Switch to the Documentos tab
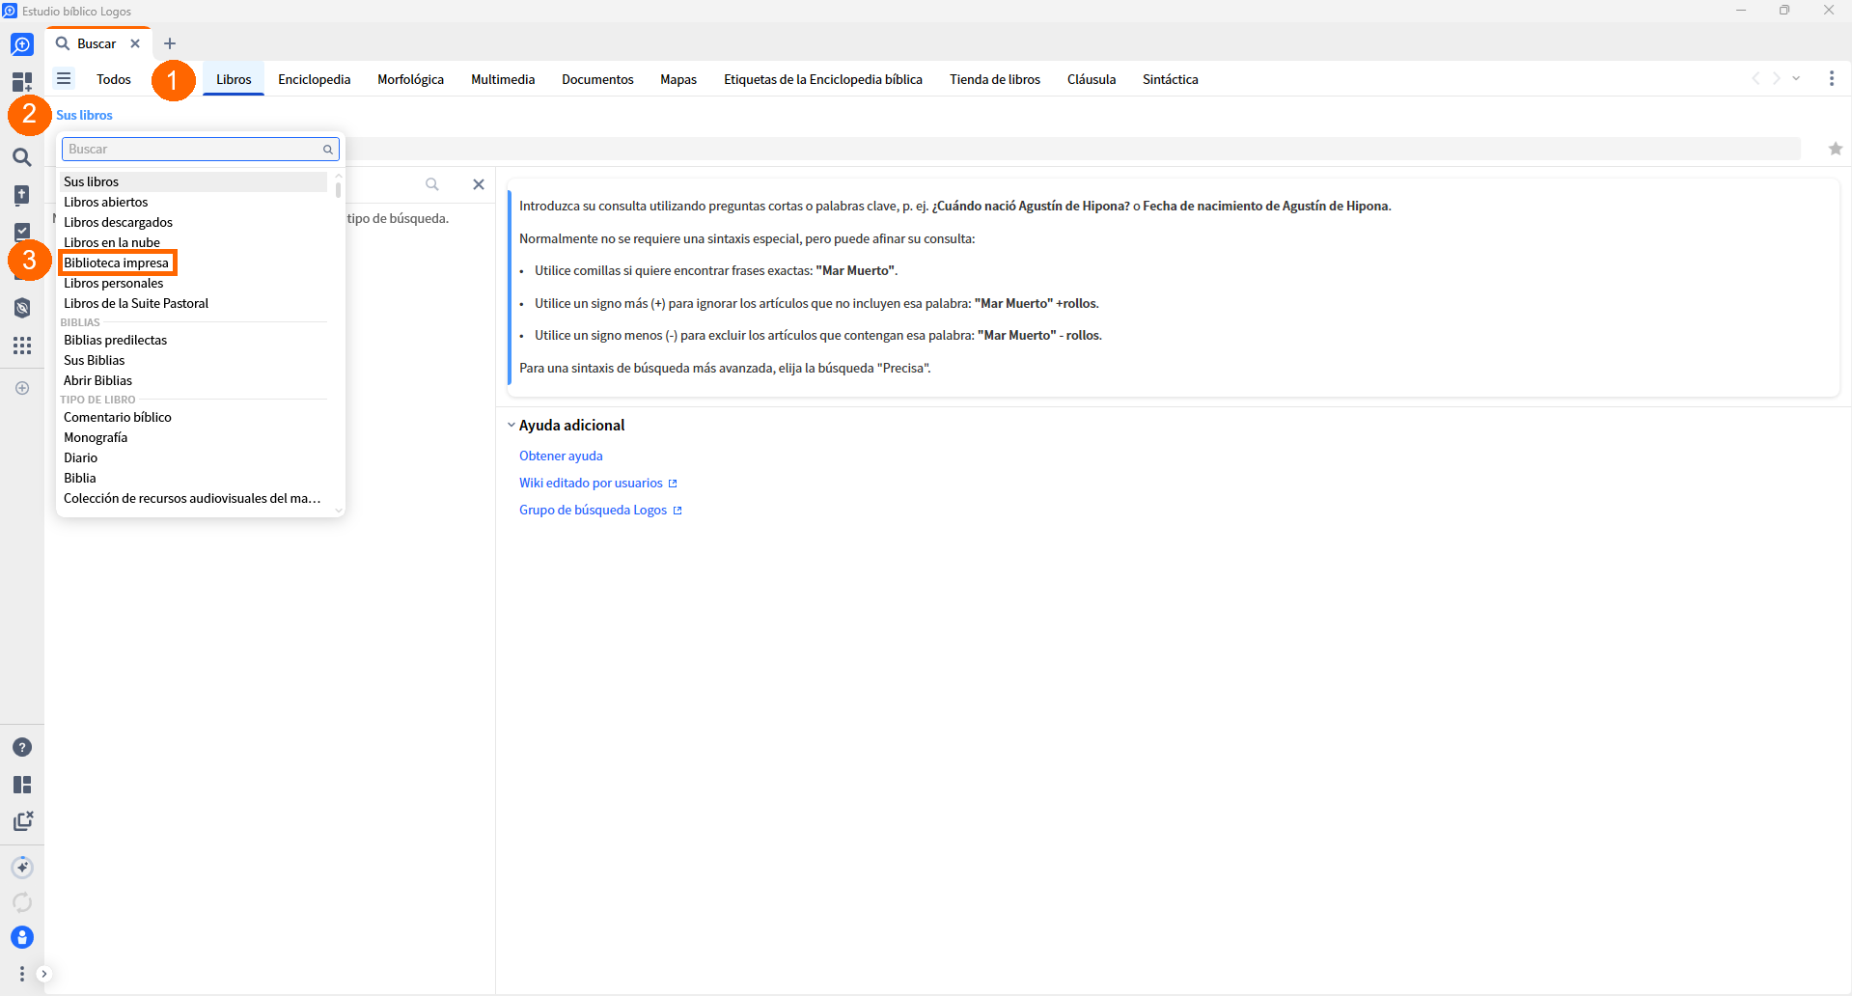The image size is (1852, 996). pyautogui.click(x=597, y=79)
